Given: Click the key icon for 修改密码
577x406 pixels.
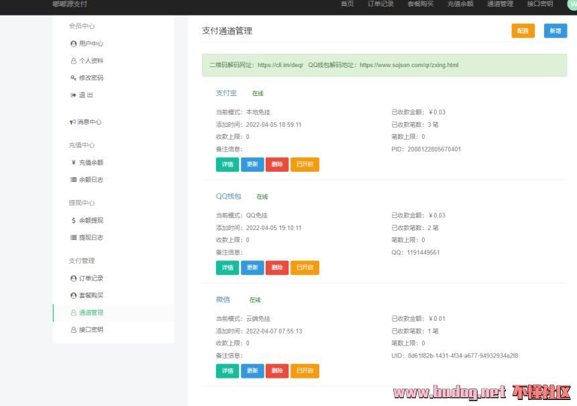Looking at the screenshot, I should pyautogui.click(x=73, y=78).
